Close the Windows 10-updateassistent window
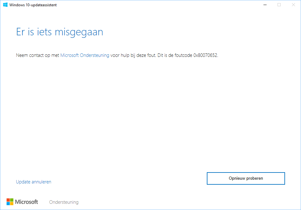 293,5
